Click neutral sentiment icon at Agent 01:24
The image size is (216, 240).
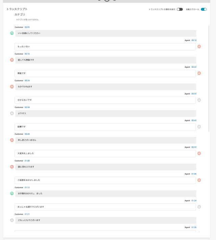point(199,207)
